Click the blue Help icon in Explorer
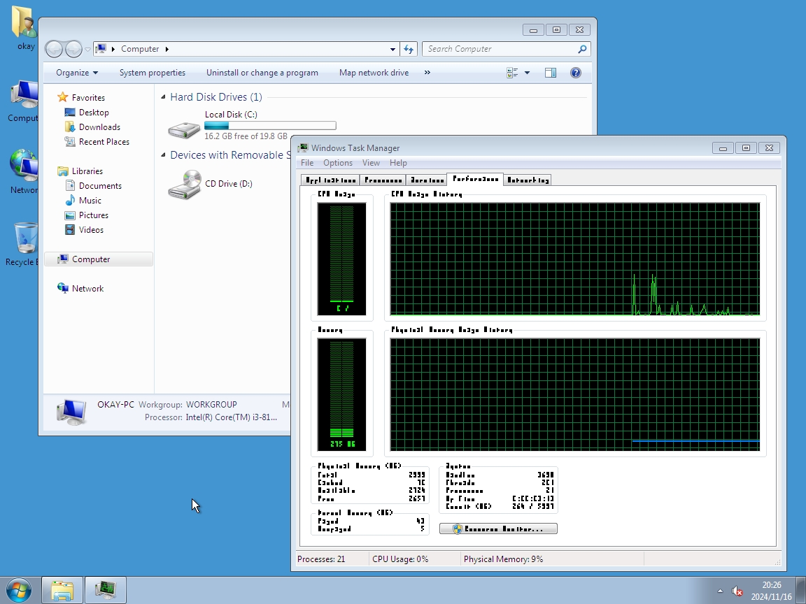The image size is (806, 604). tap(576, 73)
